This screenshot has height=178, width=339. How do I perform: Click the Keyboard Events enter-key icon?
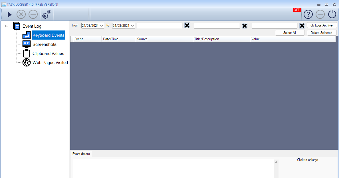click(26, 35)
